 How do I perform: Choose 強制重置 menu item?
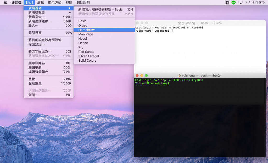(x=48, y=83)
